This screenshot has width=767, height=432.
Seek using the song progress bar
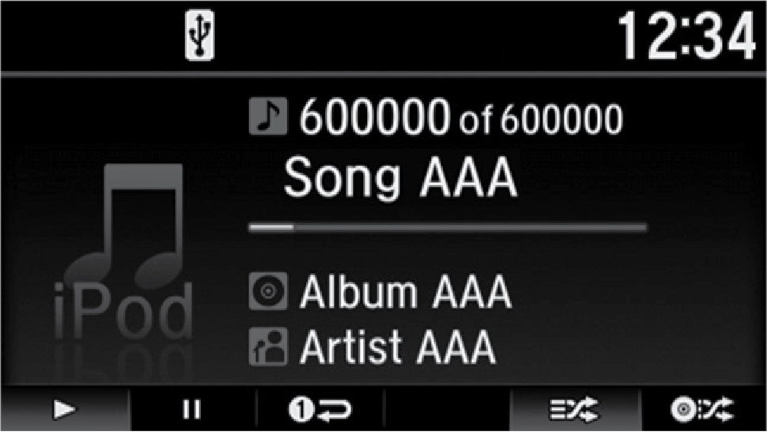pyautogui.click(x=448, y=227)
